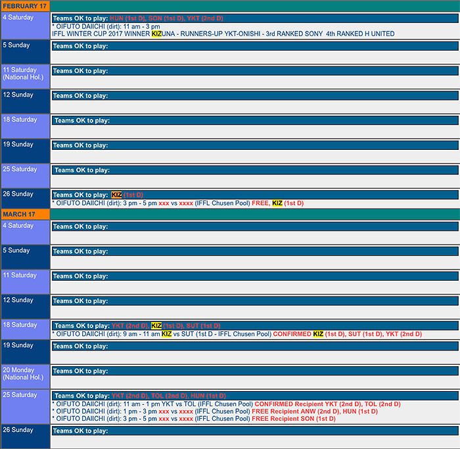Select February 11 Saturday National Holiday cell

pyautogui.click(x=25, y=76)
